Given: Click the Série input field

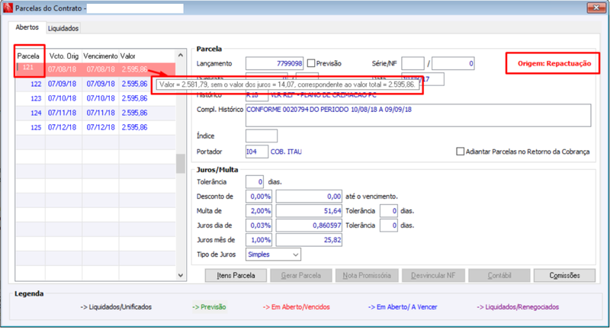Looking at the screenshot, I should click(413, 63).
